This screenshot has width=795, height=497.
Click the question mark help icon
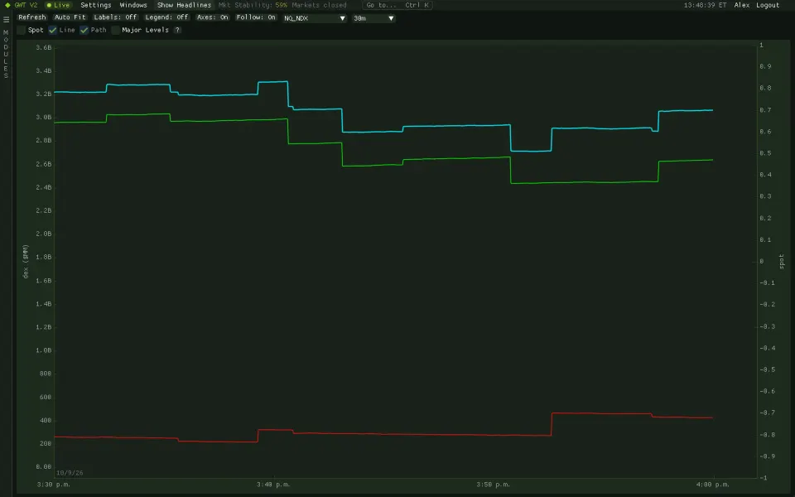point(177,31)
